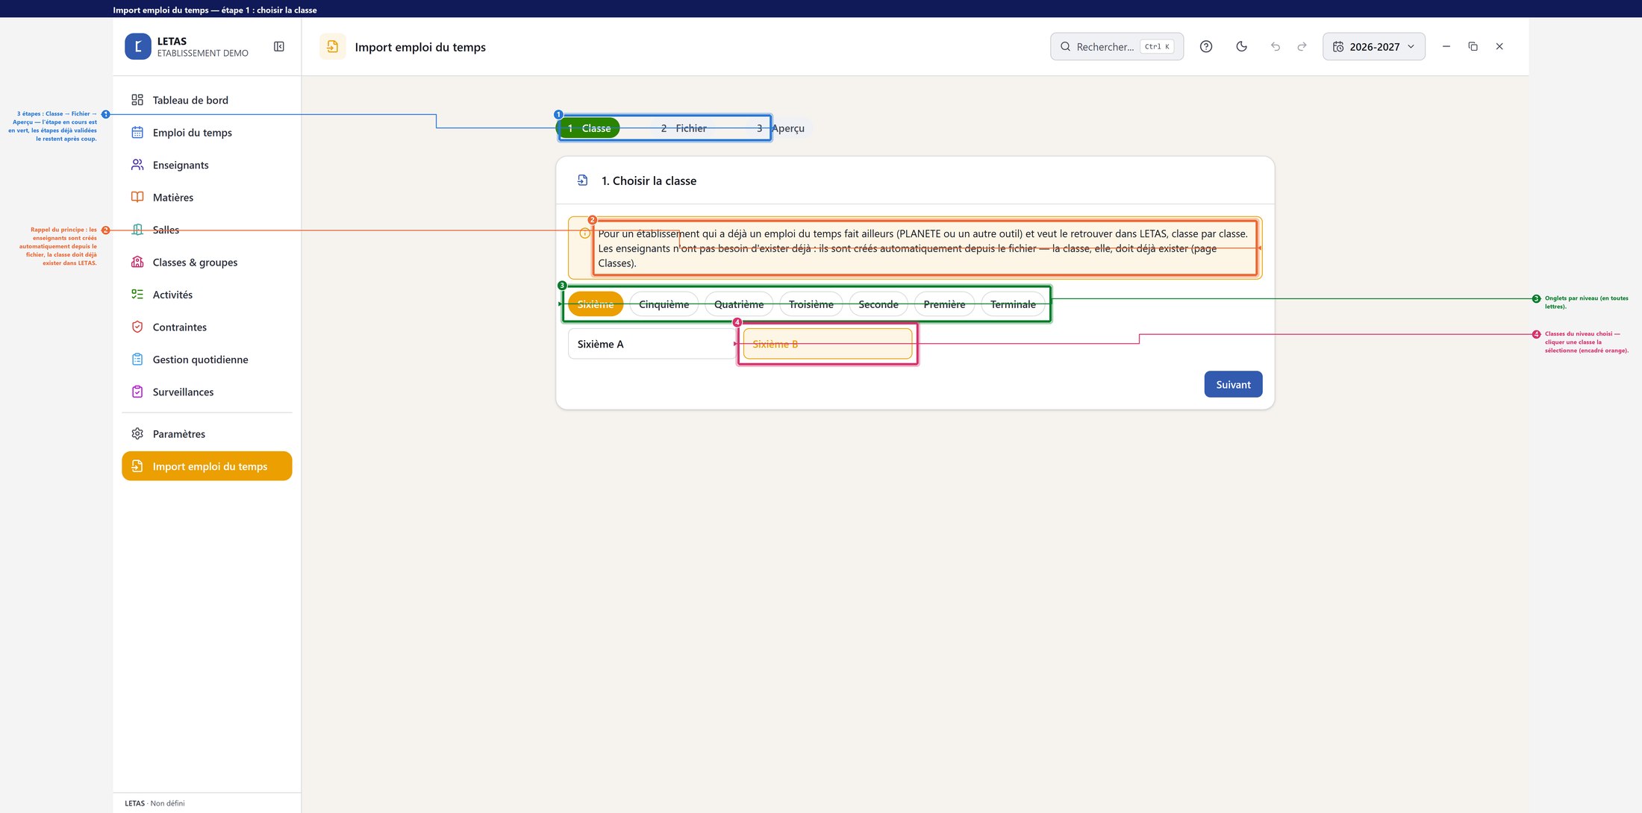Go to Enseignants in sidebar
Image resolution: width=1642 pixels, height=813 pixels.
point(207,165)
